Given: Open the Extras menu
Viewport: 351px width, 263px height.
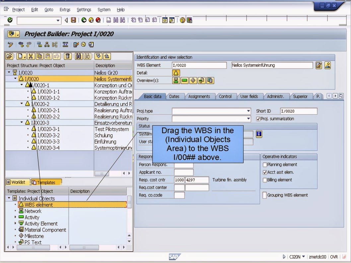Looking at the screenshot, I should [65, 10].
